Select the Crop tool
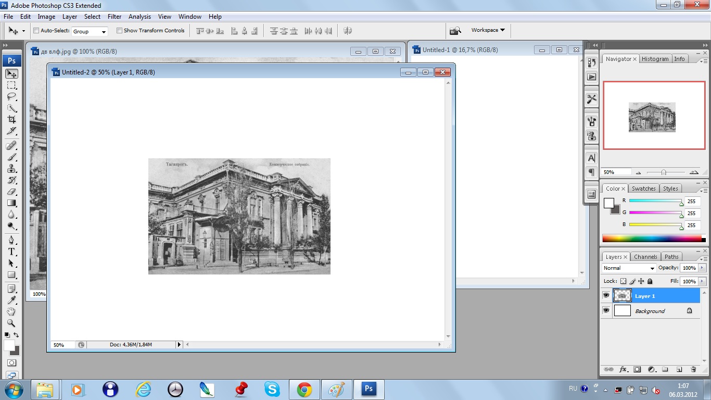 coord(11,120)
